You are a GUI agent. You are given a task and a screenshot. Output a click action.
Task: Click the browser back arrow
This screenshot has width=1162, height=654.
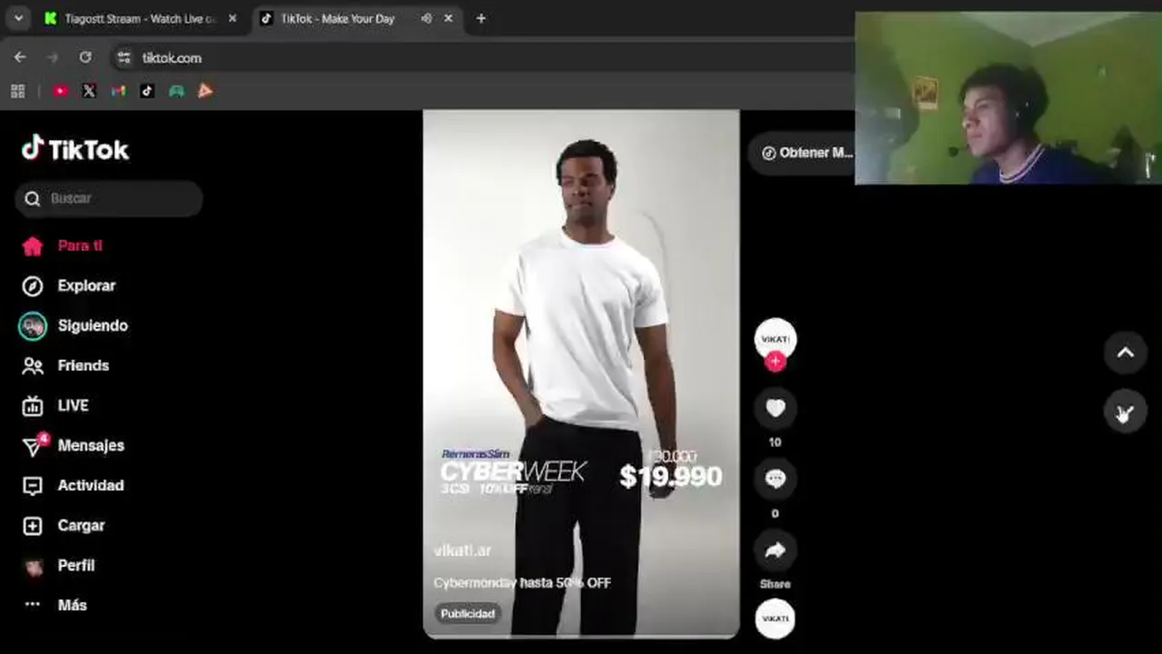tap(20, 57)
